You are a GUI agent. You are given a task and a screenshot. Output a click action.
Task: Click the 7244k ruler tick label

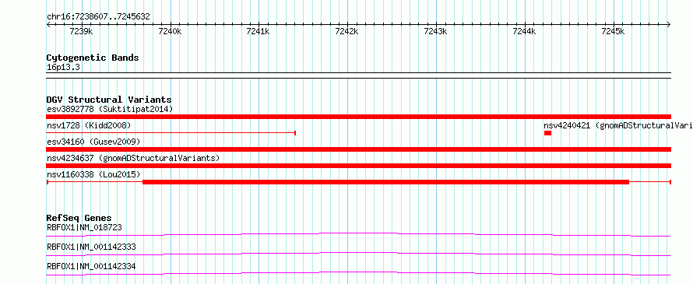pos(524,31)
